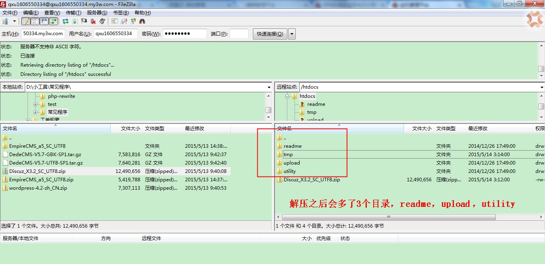Viewport: 545px width, 264px height.
Task: Toggle the message log display
Action: coord(26,21)
